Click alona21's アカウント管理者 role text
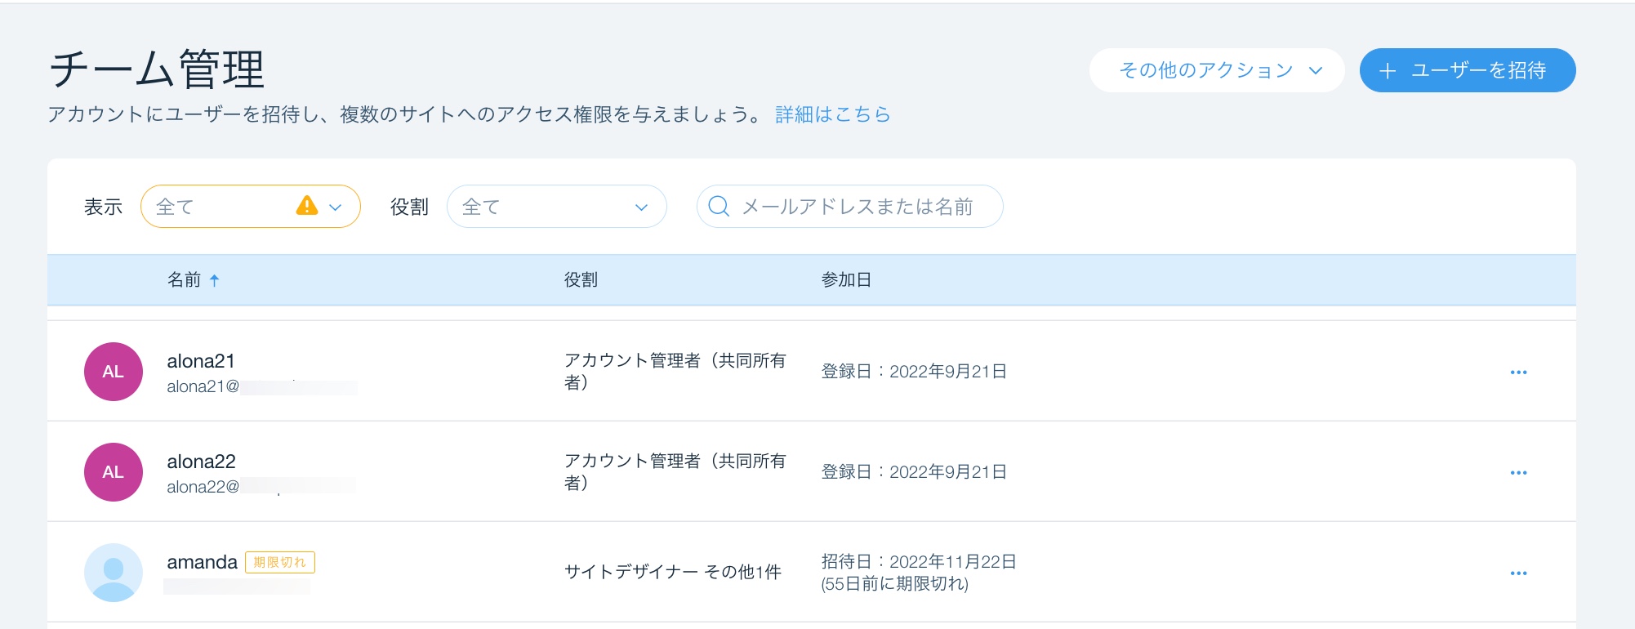Screen dimensions: 1635x629 tap(675, 371)
